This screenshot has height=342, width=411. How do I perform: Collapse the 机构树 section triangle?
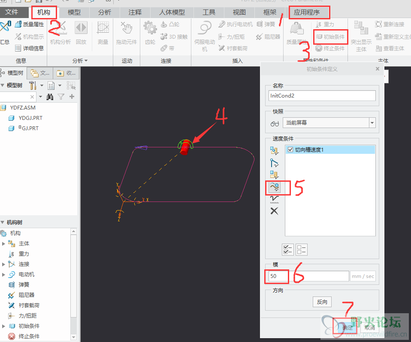(x=3, y=222)
